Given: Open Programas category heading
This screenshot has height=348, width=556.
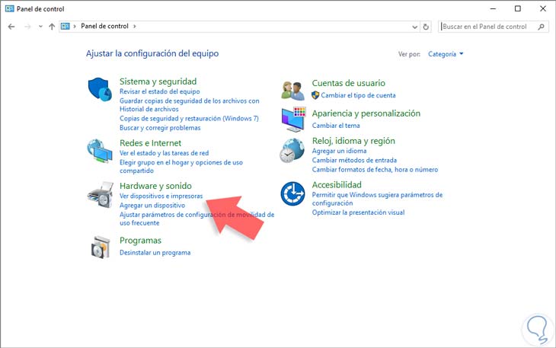Looking at the screenshot, I should tap(140, 241).
